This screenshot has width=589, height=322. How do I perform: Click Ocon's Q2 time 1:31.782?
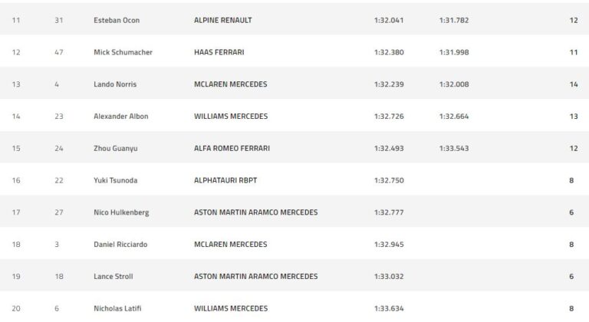pyautogui.click(x=454, y=21)
